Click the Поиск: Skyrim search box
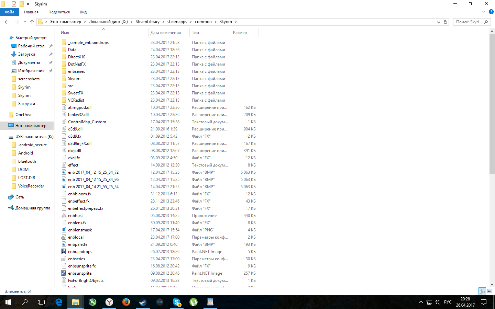This screenshot has height=309, width=495. click(472, 22)
